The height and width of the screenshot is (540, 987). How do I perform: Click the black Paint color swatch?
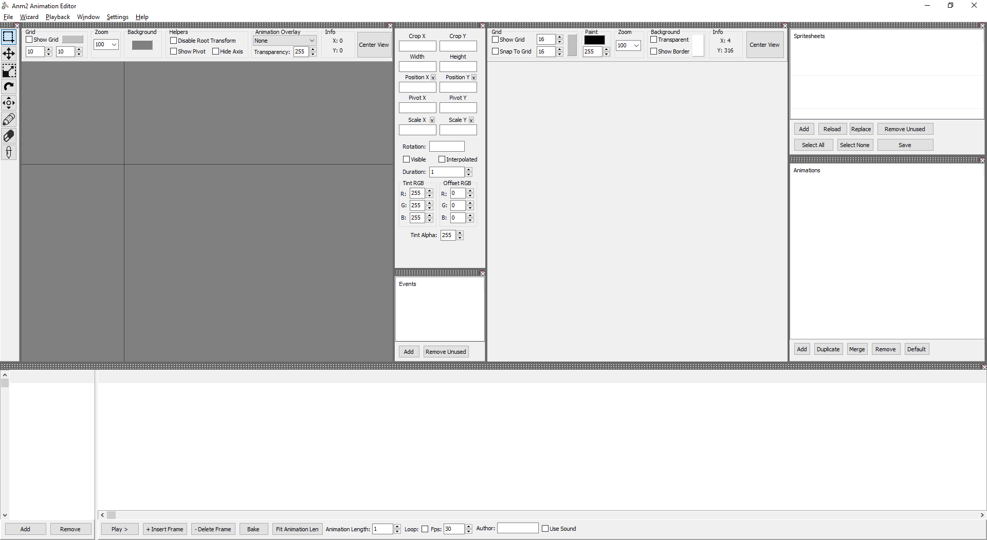[595, 40]
